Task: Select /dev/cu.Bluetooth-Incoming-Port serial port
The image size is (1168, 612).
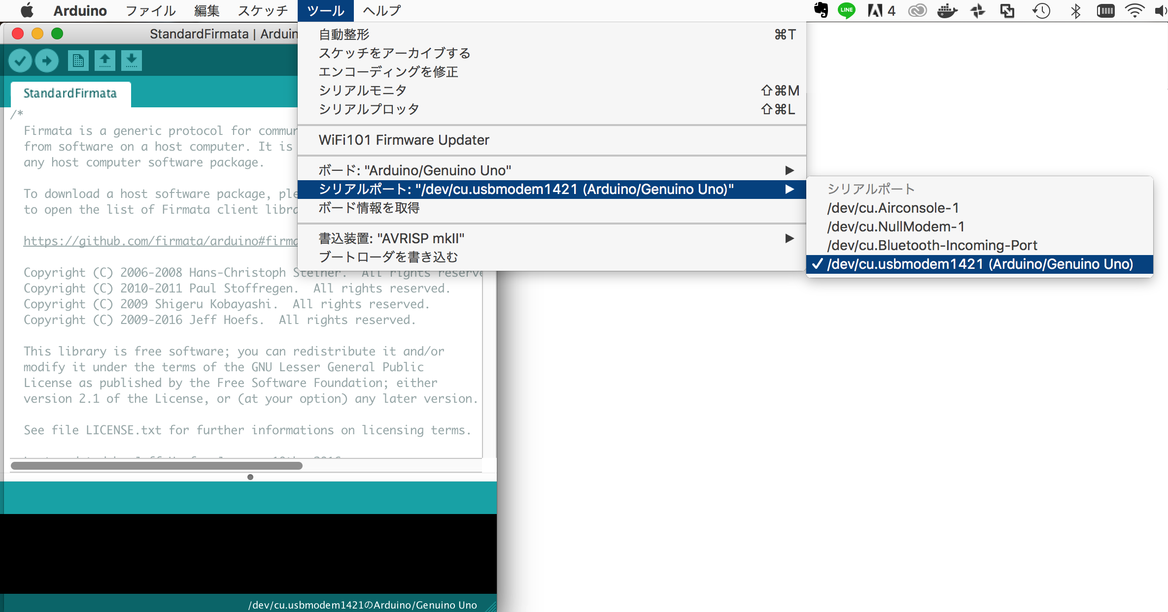Action: coord(932,246)
